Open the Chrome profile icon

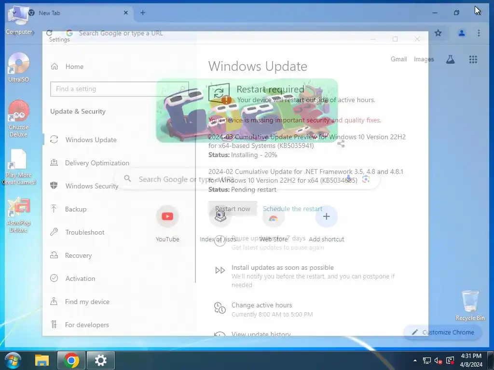click(462, 33)
